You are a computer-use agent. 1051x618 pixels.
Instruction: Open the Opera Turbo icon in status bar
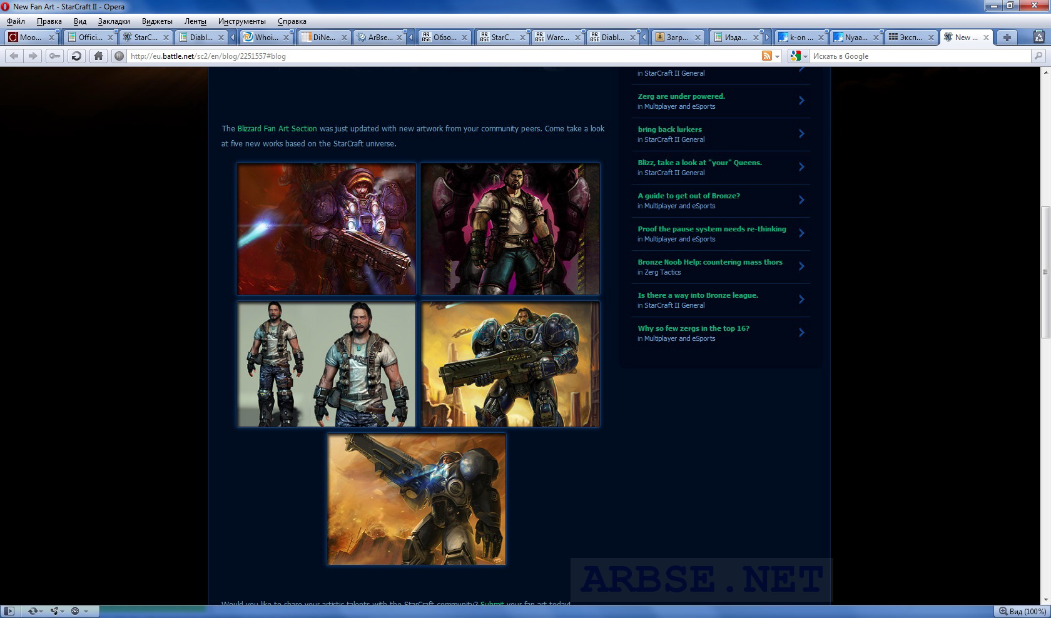point(75,611)
